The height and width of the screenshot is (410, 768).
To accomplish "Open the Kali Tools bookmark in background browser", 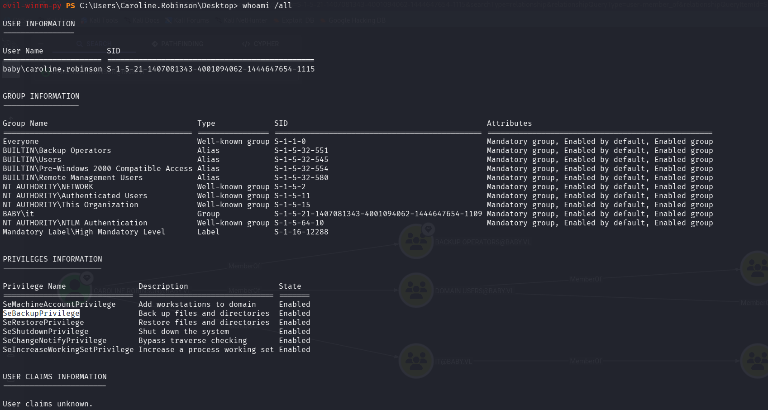I will [x=99, y=20].
